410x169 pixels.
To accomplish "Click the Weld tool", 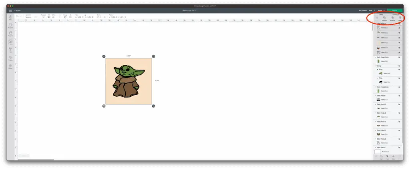I will (x=382, y=157).
